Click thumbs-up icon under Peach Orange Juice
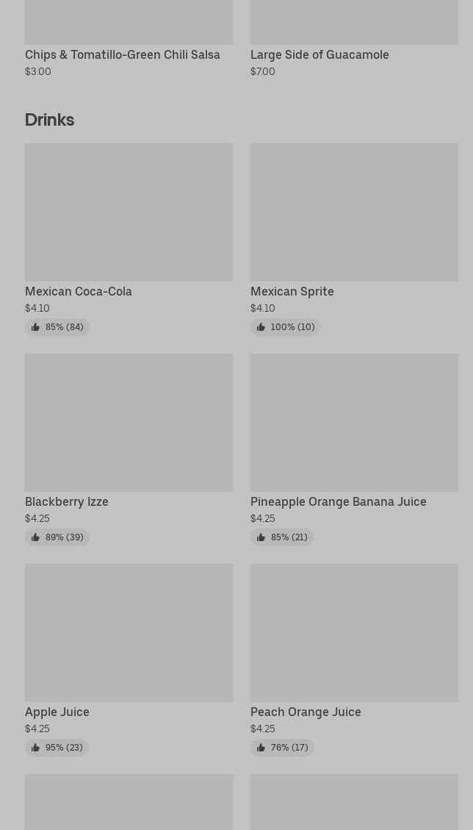 (261, 748)
